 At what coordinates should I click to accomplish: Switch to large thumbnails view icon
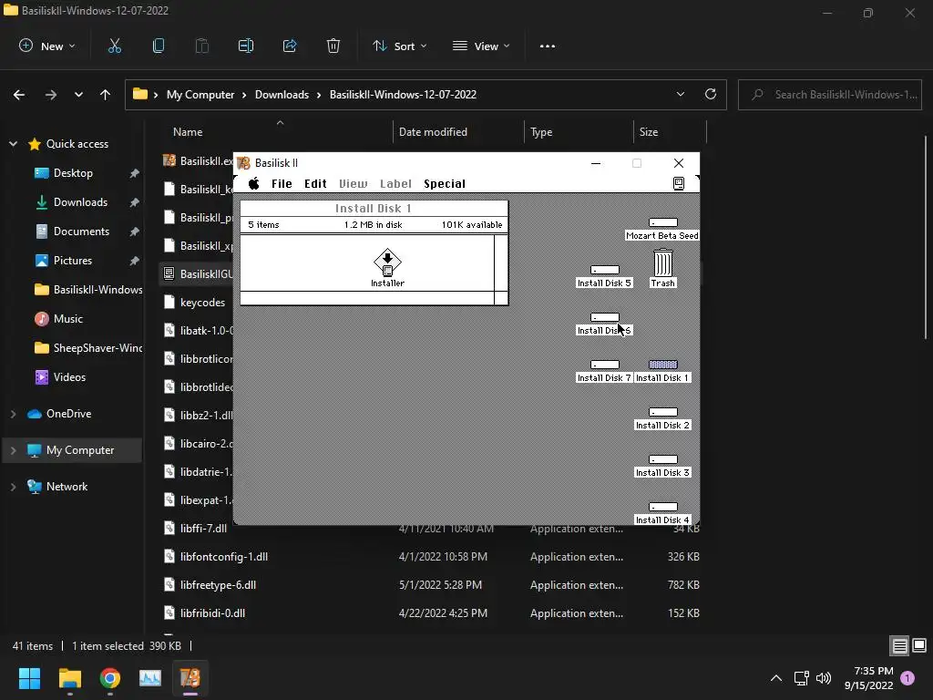point(919,646)
